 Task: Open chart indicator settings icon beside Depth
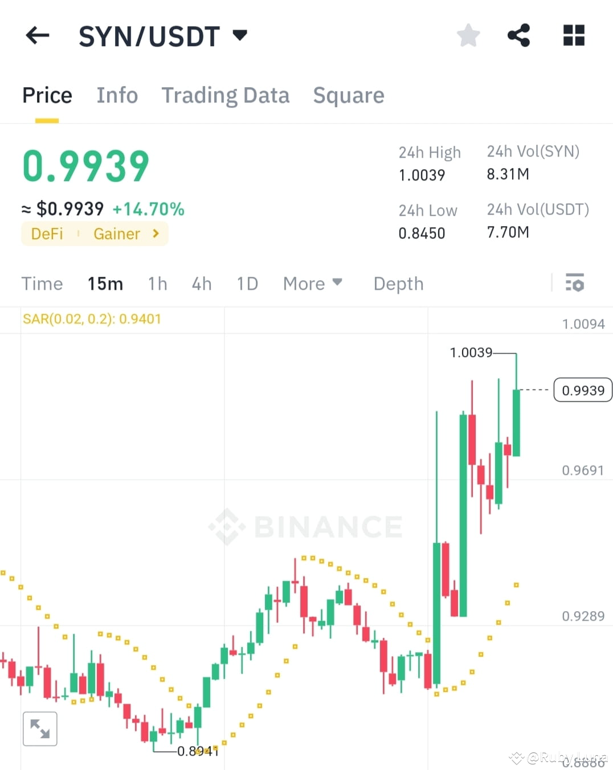click(575, 283)
